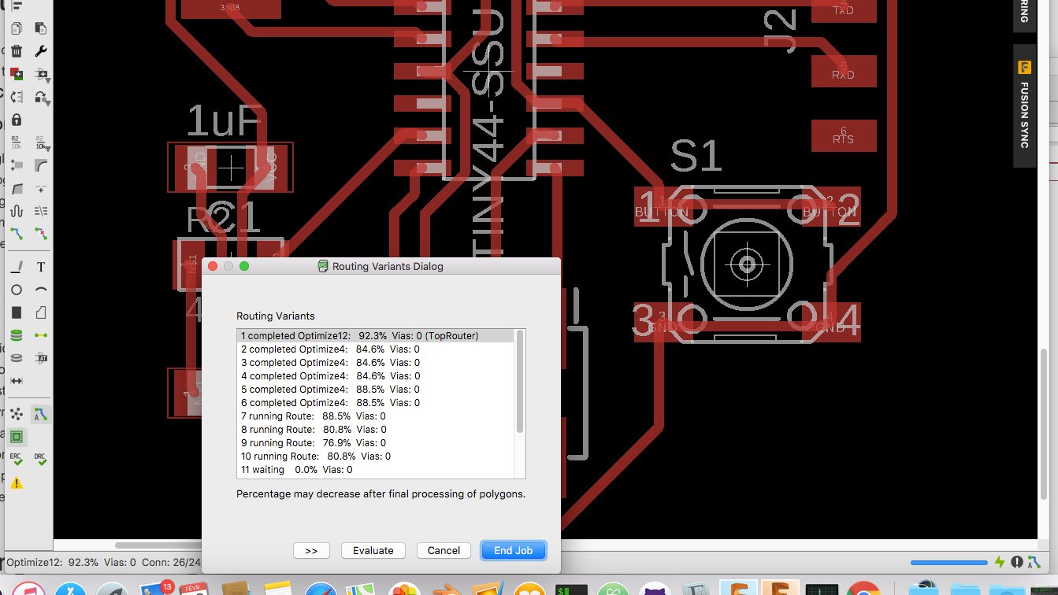Screen dimensions: 1058x595
Task: Select the Copy tool in left toolbar
Action: (x=16, y=28)
